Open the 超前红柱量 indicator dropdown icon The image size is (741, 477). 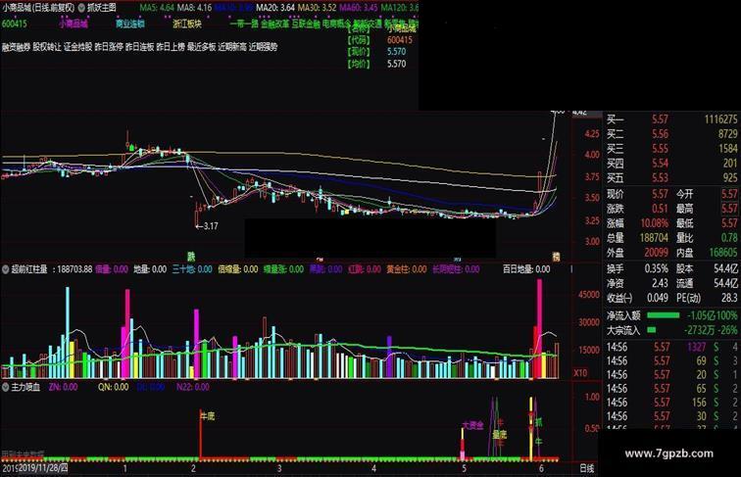(x=5, y=269)
